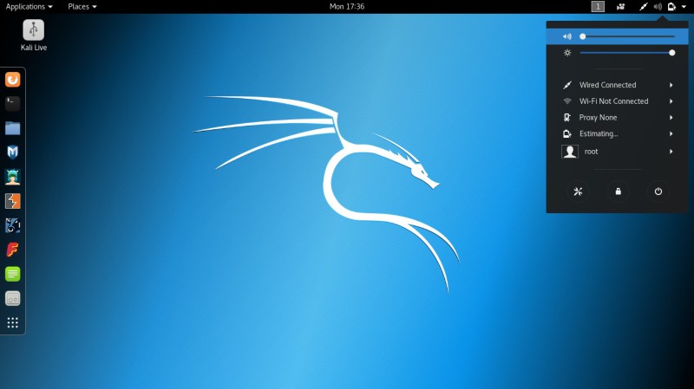Open the Kali Live desktop icon
Image resolution: width=694 pixels, height=389 pixels.
(x=34, y=36)
